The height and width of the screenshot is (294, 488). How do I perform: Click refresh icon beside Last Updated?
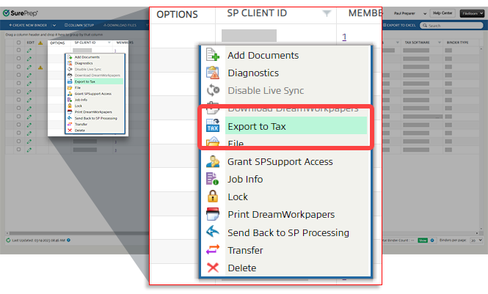8,240
